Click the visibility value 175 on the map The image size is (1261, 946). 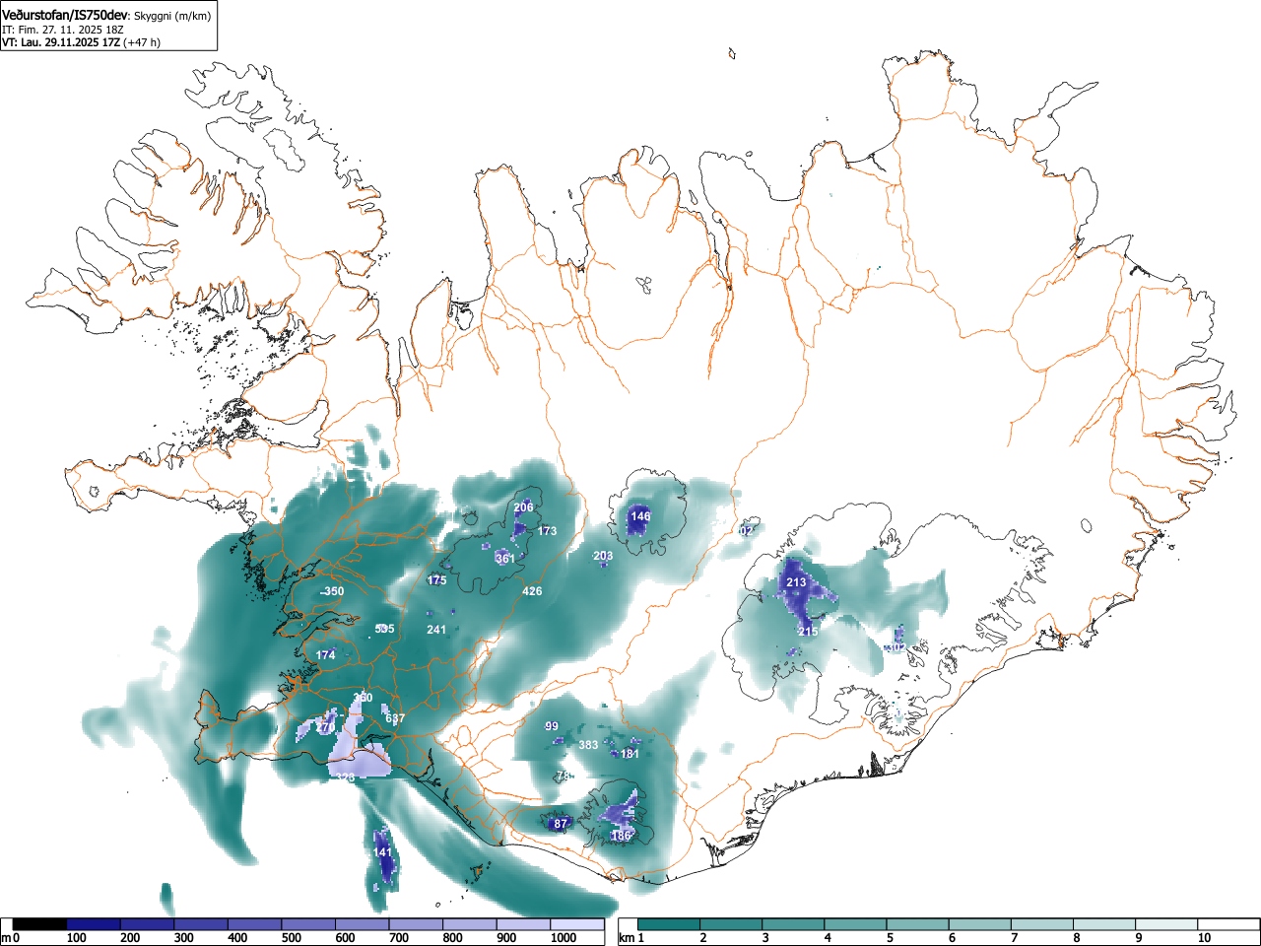point(436,580)
